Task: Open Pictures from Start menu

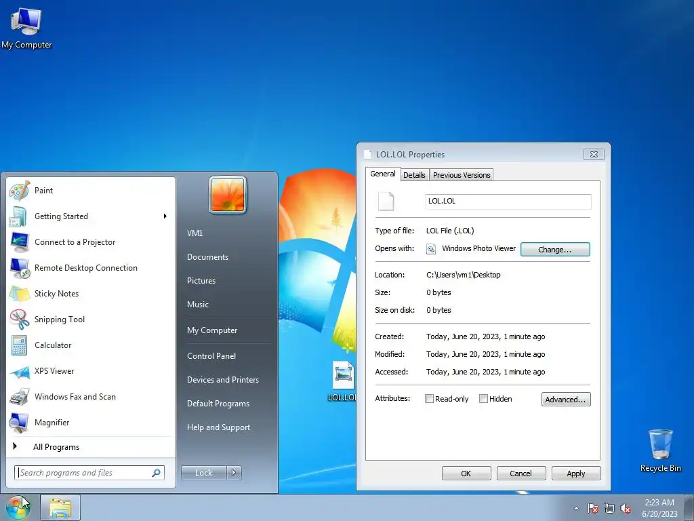Action: [201, 281]
